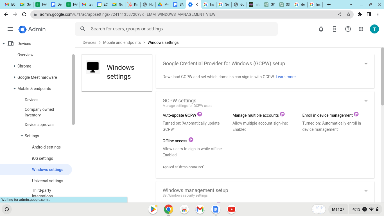Expand the Windows management setup section
384x216 pixels.
point(366,191)
